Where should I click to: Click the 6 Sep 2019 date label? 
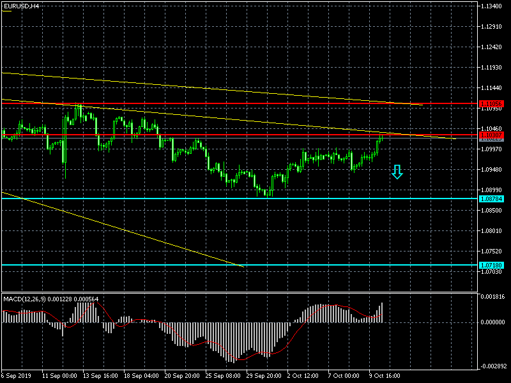click(x=15, y=376)
